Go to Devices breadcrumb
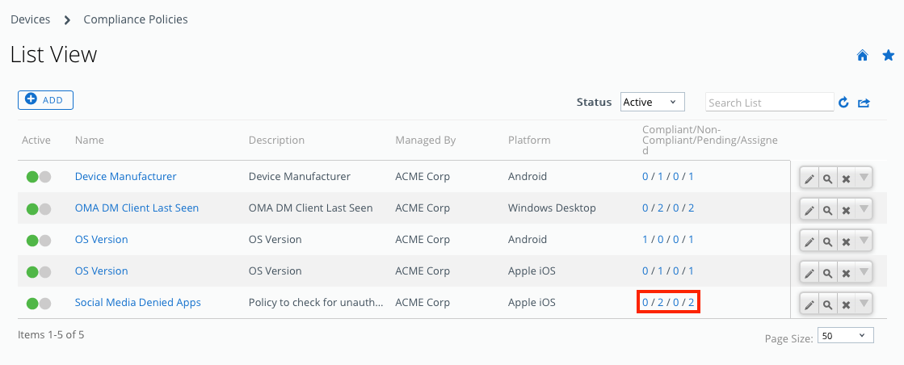904x365 pixels. tap(30, 19)
